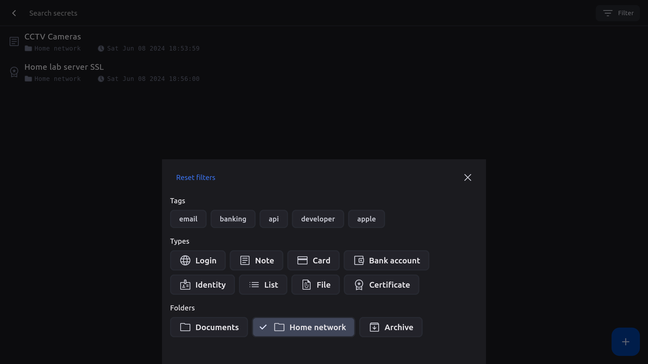Click the Reset filters link

(x=196, y=177)
